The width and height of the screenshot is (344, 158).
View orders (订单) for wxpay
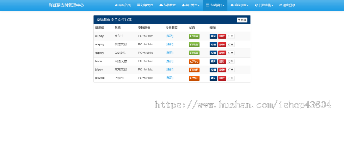coord(230,45)
